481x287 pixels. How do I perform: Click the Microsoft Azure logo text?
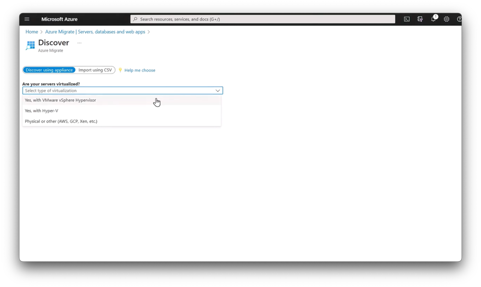point(59,19)
